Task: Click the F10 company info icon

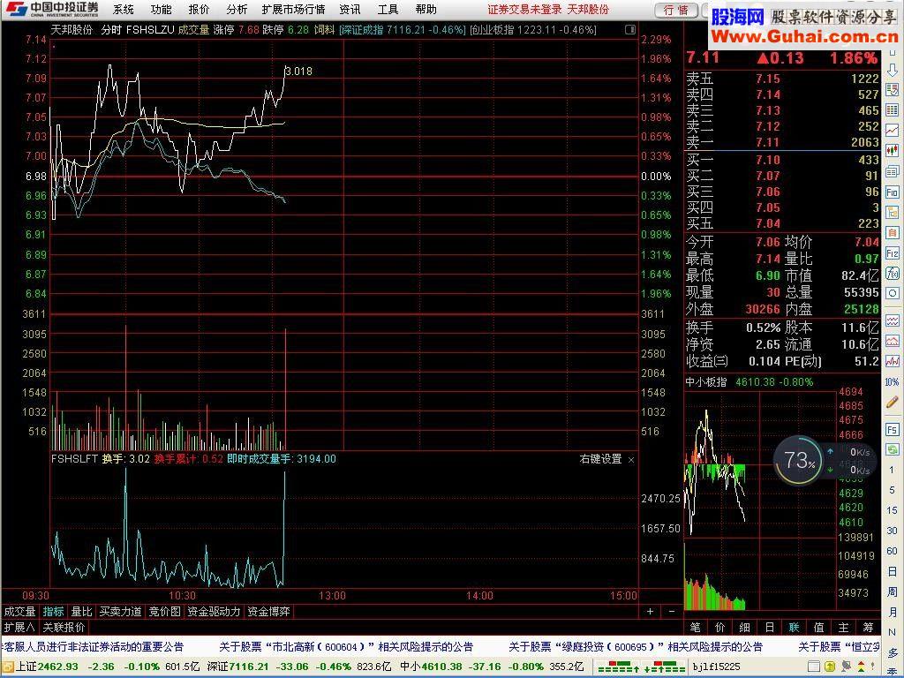Action: point(892,192)
